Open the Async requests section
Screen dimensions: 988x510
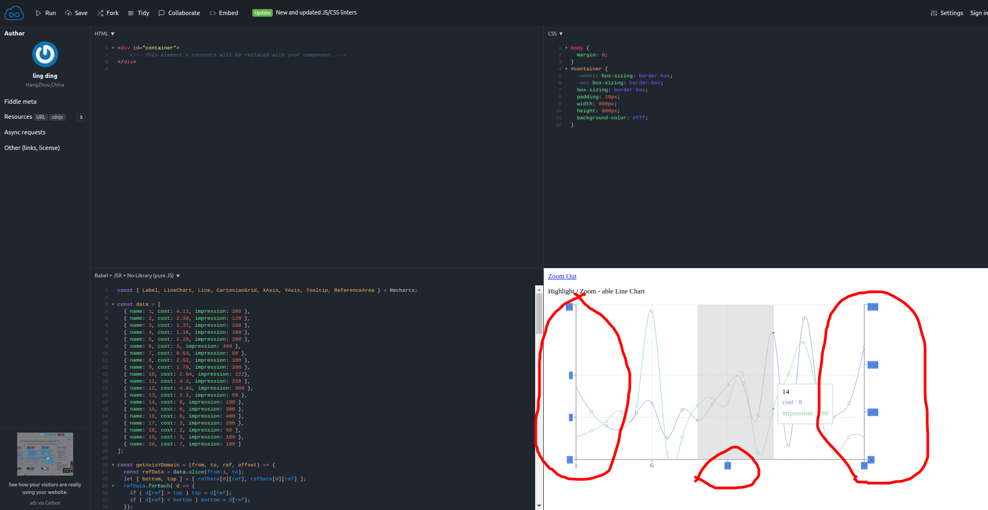click(25, 132)
